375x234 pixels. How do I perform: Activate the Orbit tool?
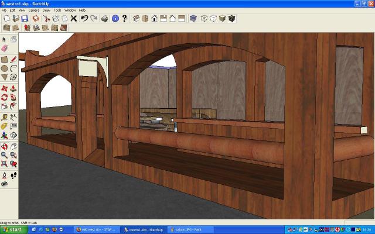[x=5, y=146]
